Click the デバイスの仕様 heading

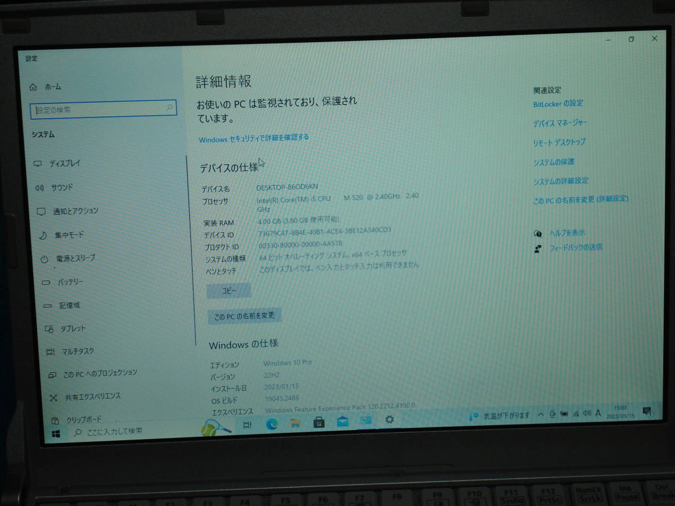click(229, 168)
